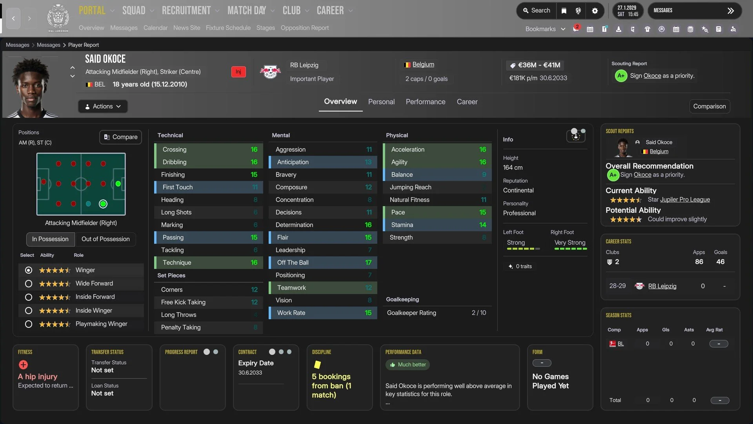Open the globe world icon
The image size is (753, 424).
(578, 11)
